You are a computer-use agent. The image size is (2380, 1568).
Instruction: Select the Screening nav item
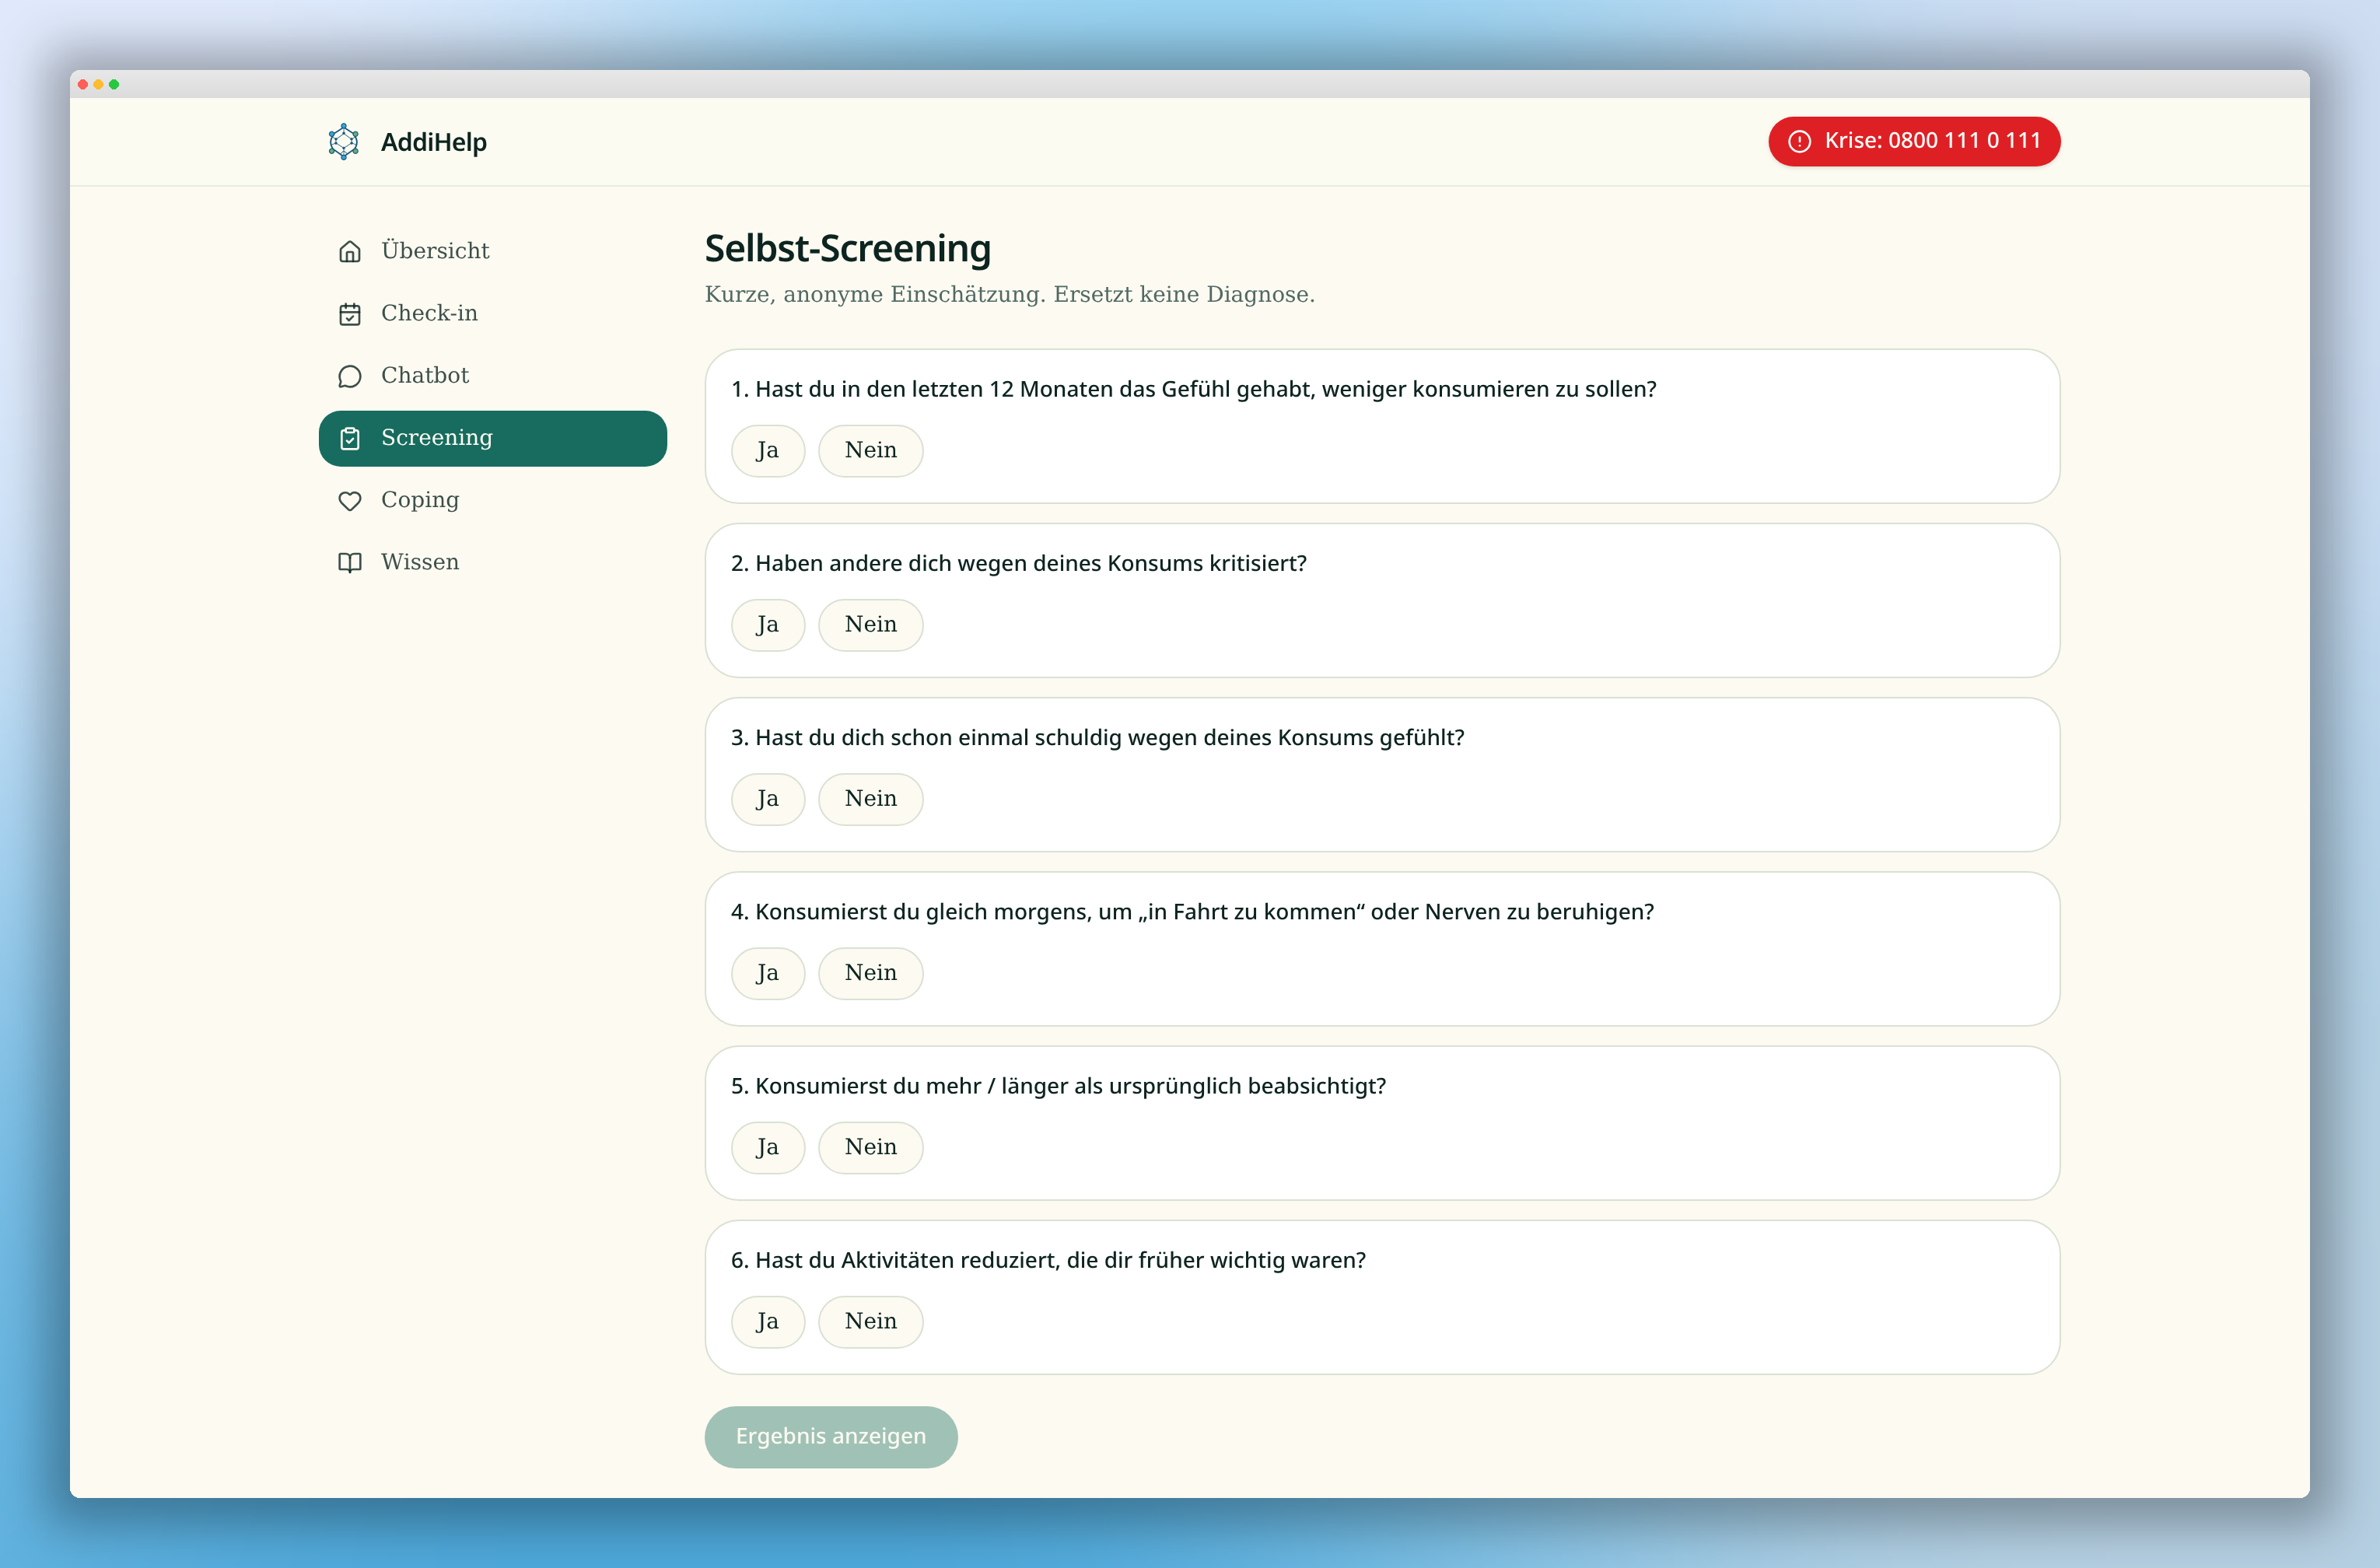492,438
